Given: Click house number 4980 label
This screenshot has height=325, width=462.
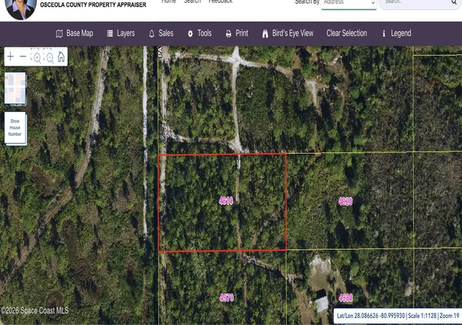Looking at the screenshot, I should [x=346, y=298].
